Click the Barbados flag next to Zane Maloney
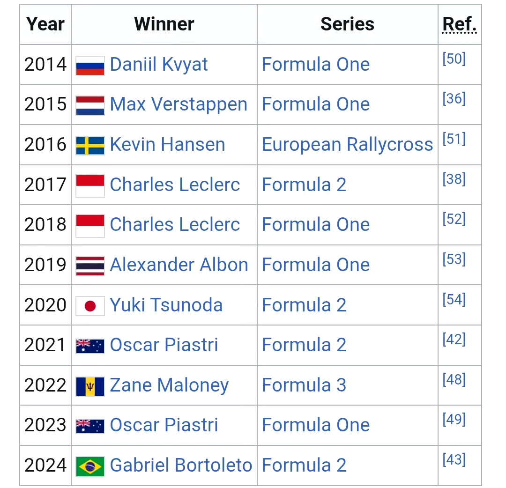The width and height of the screenshot is (506, 488). coord(90,386)
